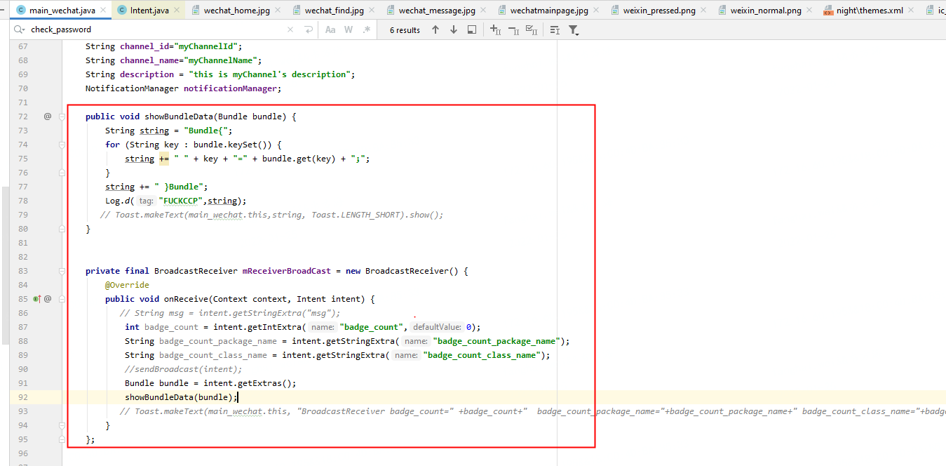The height and width of the screenshot is (466, 946).
Task: Switch to the main_wechat.java tab
Action: pos(62,11)
